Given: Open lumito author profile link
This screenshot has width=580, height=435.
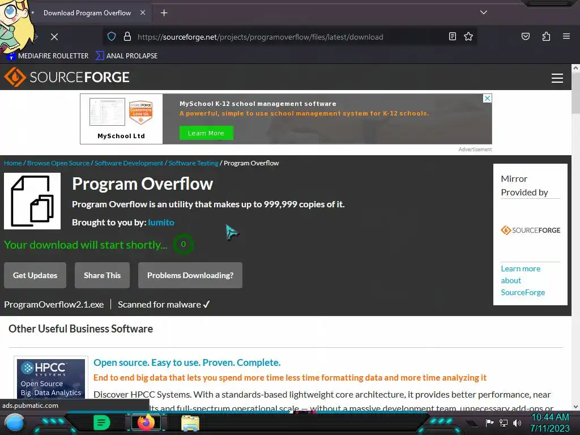Looking at the screenshot, I should tap(161, 222).
